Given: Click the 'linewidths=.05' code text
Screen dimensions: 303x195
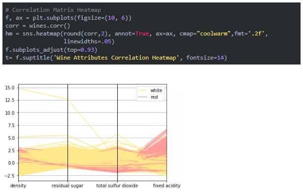Looking at the screenshot, I should point(89,41).
